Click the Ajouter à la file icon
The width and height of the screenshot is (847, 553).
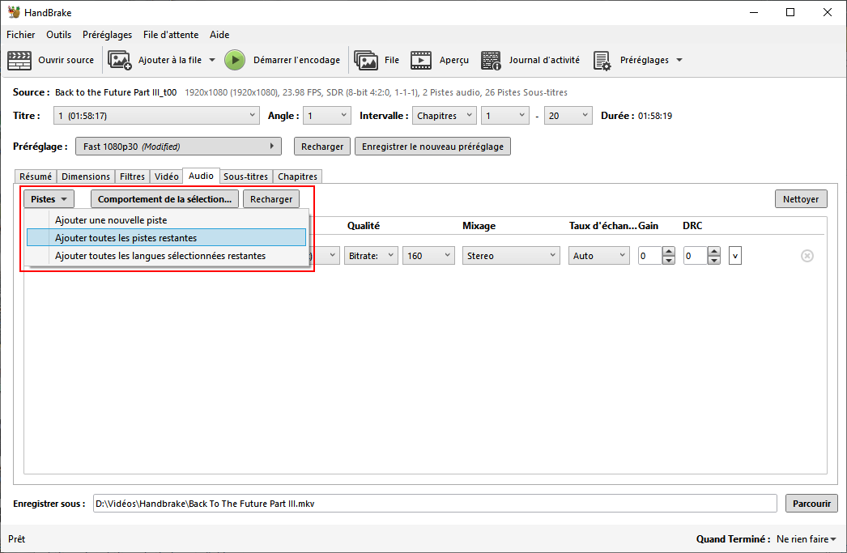pyautogui.click(x=120, y=60)
